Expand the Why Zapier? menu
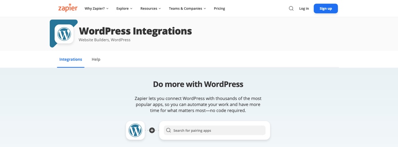This screenshot has height=147, width=398. point(96,8)
